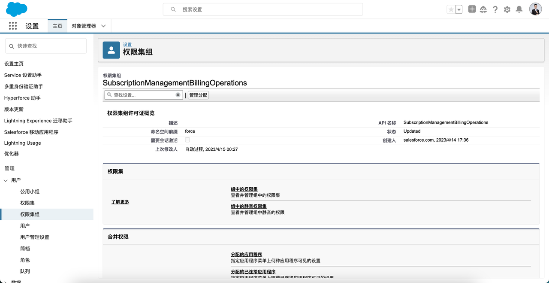The image size is (549, 283).
Task: Click the API 名称 value text
Action: 446,122
